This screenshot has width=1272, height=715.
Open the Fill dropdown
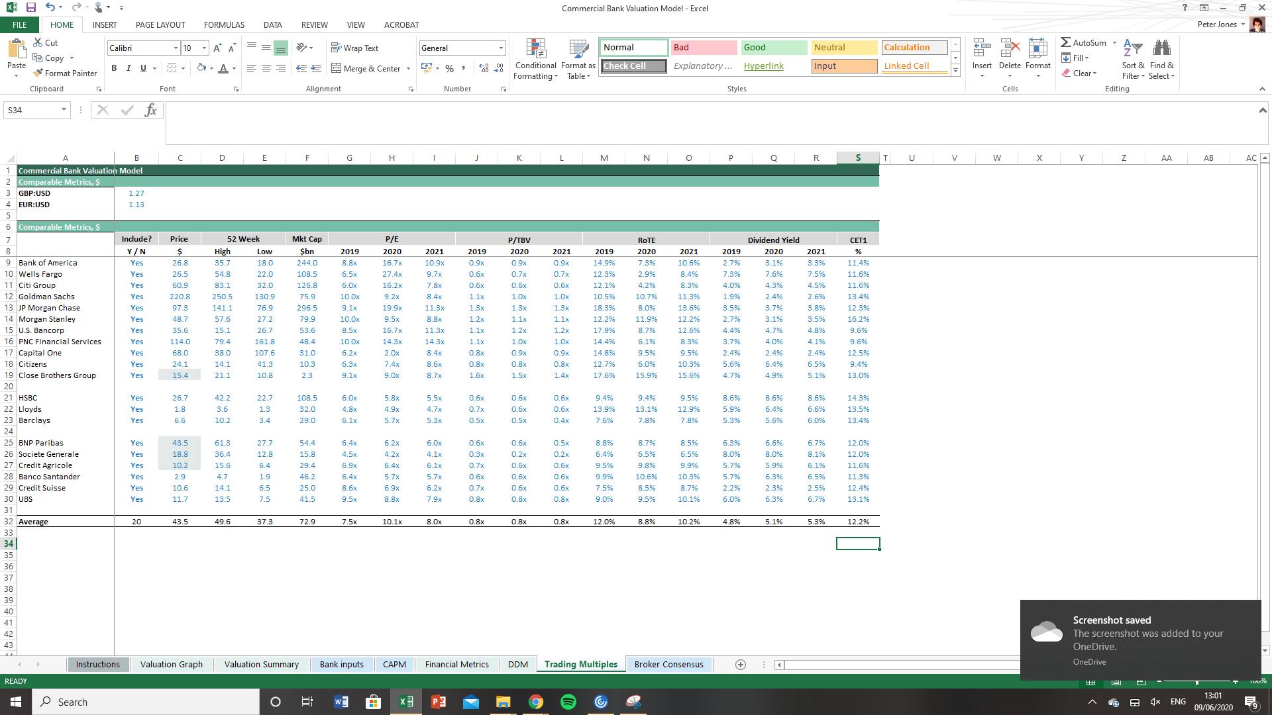pyautogui.click(x=1075, y=58)
